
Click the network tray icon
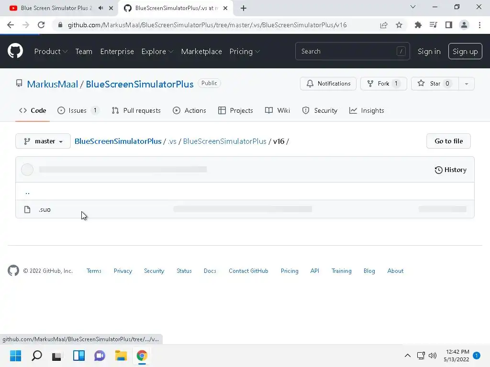[x=421, y=356]
